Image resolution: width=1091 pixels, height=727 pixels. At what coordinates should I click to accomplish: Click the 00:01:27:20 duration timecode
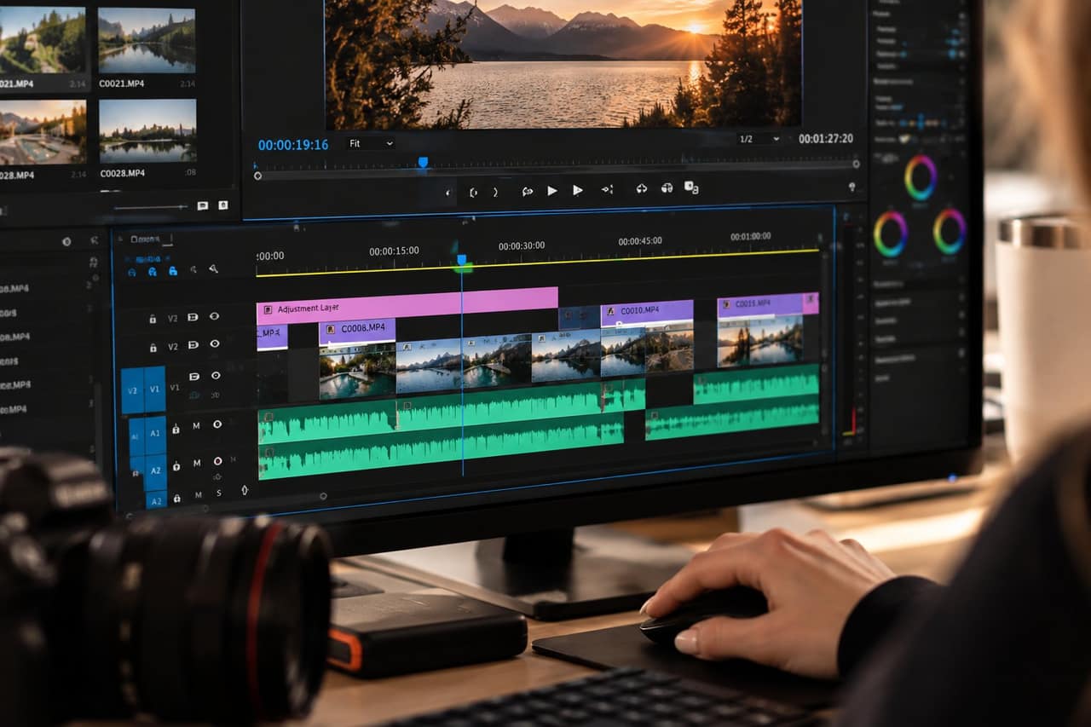pyautogui.click(x=825, y=139)
